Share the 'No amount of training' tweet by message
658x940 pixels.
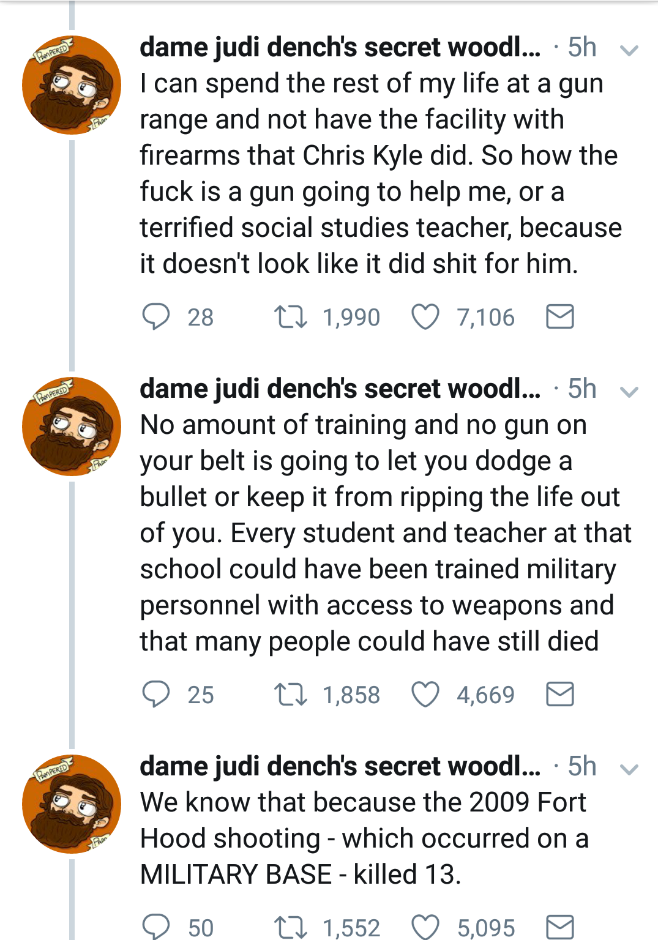[559, 695]
